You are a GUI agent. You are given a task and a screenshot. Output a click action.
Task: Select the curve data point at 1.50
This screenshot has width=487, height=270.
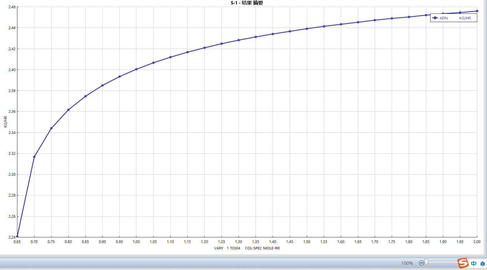pyautogui.click(x=307, y=29)
